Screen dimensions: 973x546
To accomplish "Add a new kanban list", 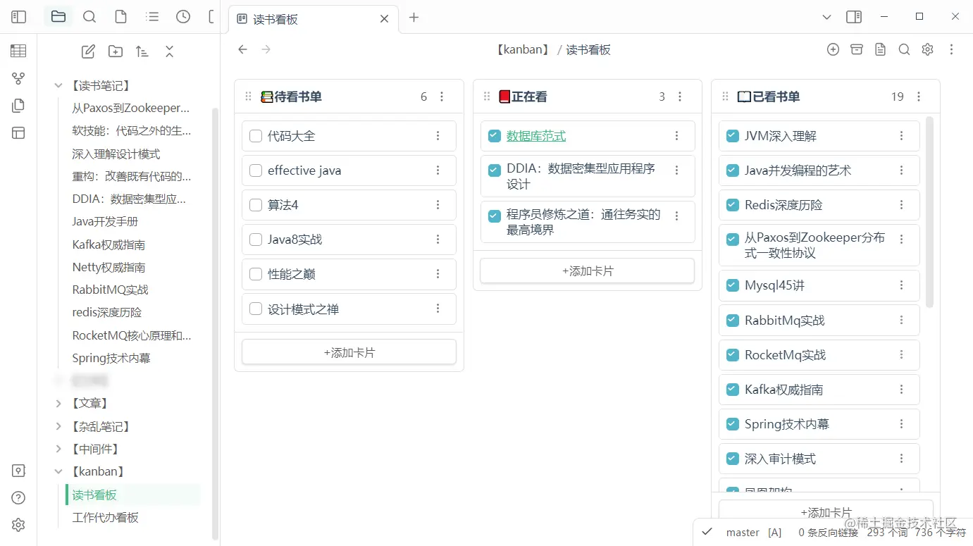I will coord(833,49).
